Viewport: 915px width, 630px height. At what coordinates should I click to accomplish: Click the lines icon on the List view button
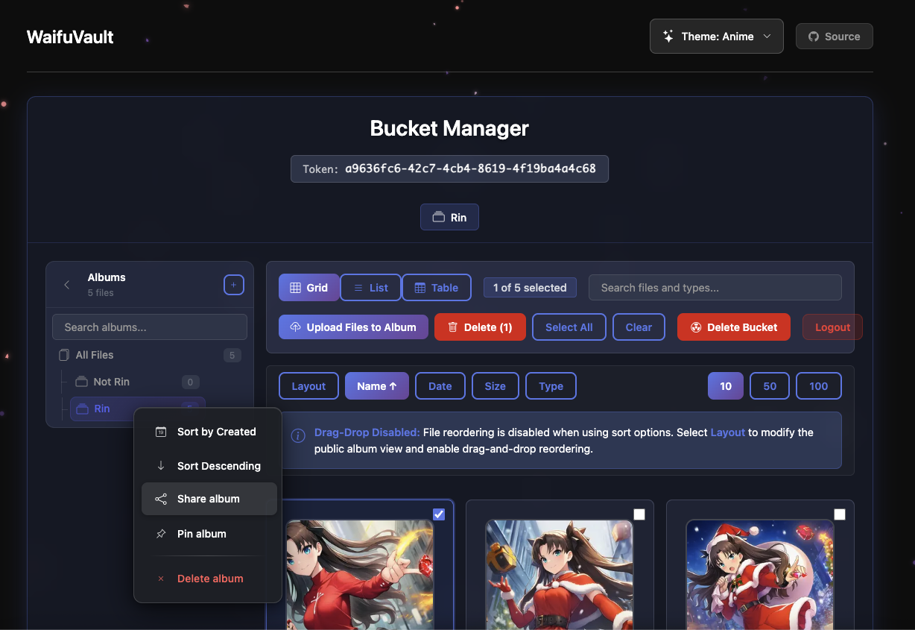click(x=358, y=288)
